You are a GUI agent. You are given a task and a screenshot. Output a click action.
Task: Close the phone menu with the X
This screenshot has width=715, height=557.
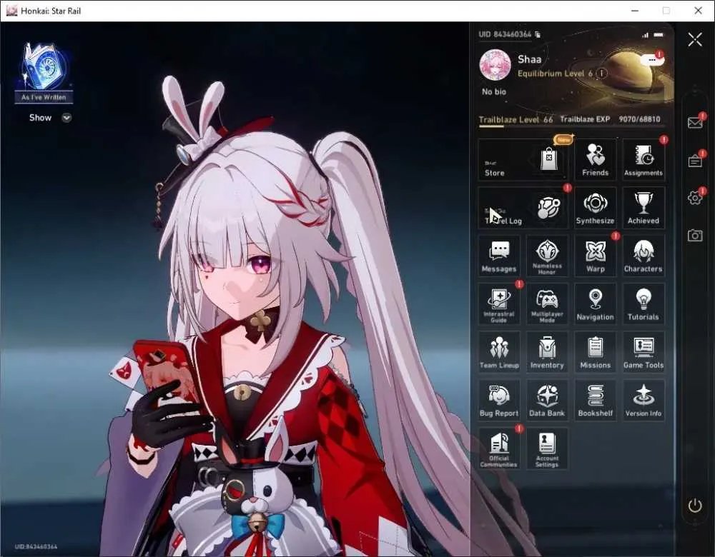tap(695, 39)
